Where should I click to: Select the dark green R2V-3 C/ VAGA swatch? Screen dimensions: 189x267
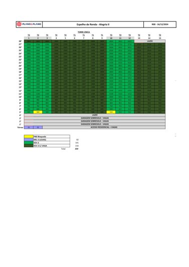29,146
